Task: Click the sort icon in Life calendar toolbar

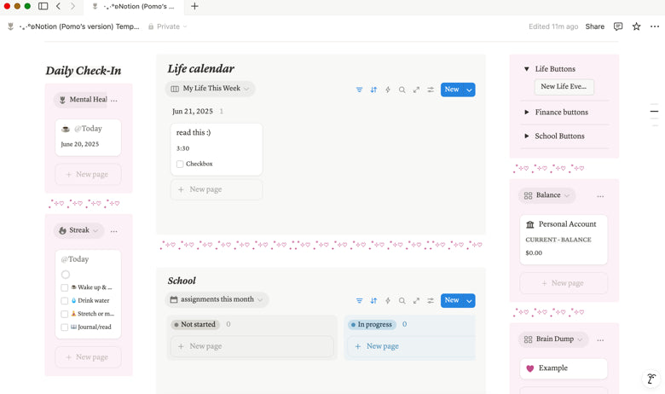Action: 373,90
